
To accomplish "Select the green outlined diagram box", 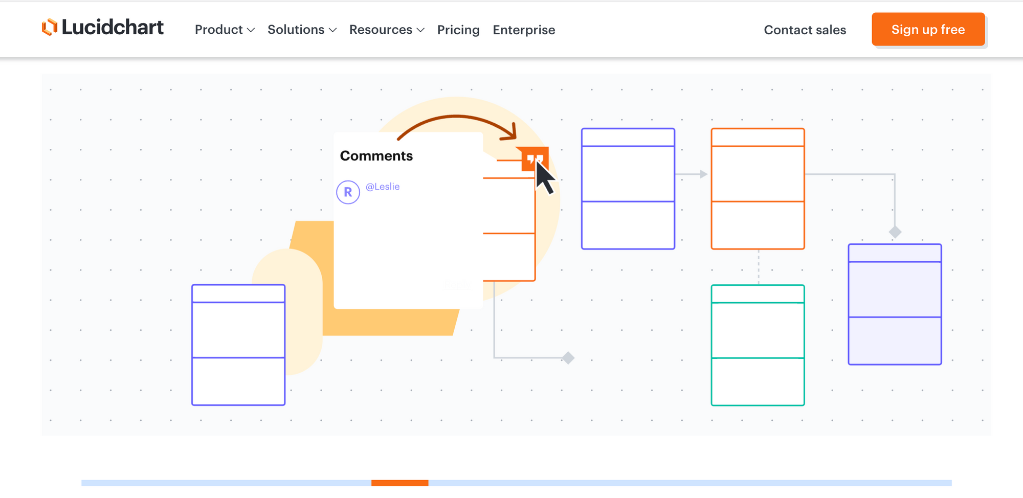I will click(758, 345).
